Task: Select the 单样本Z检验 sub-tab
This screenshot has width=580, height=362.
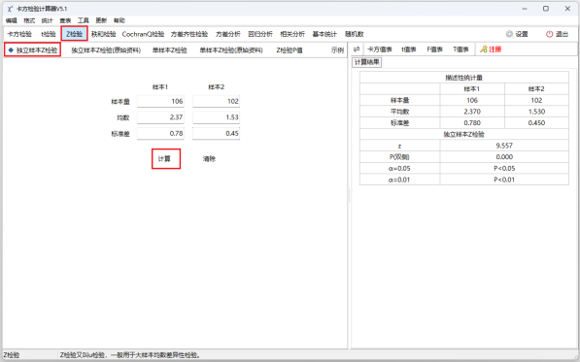Action: (x=170, y=49)
